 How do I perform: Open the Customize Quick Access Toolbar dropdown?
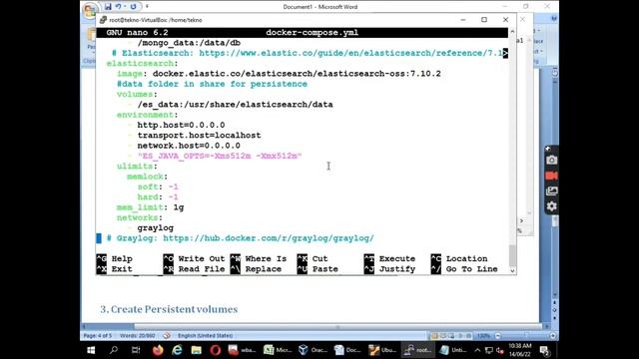point(147,7)
